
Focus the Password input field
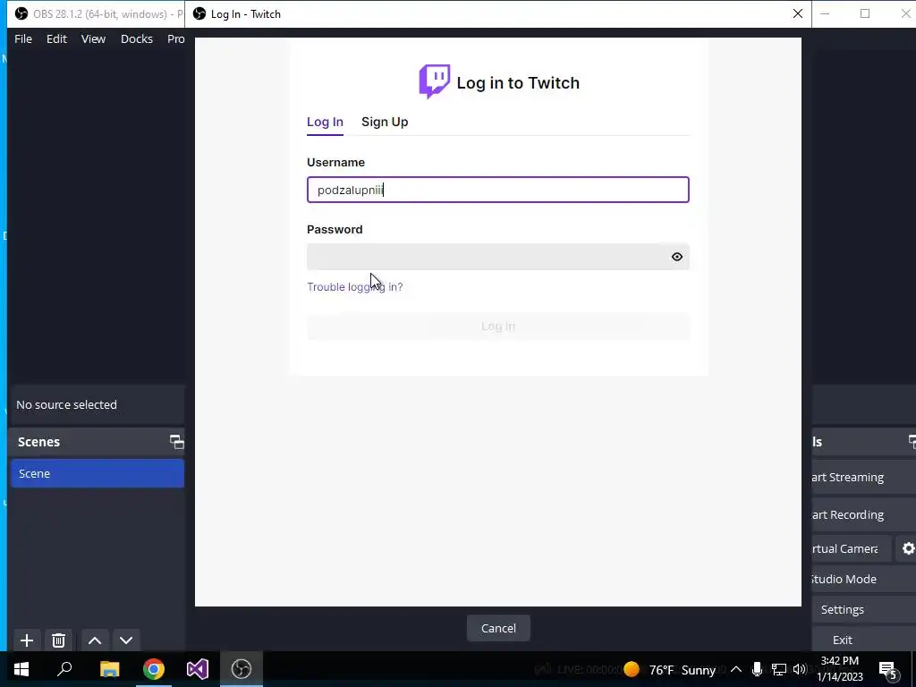point(497,257)
